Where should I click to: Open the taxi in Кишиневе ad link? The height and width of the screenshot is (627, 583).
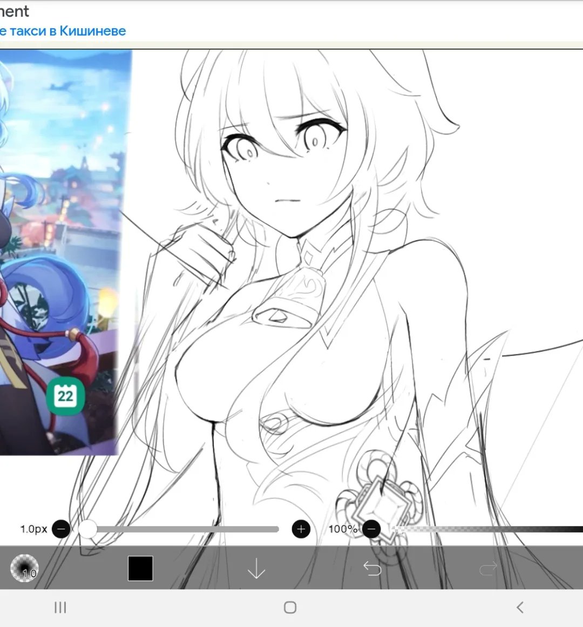click(x=63, y=31)
